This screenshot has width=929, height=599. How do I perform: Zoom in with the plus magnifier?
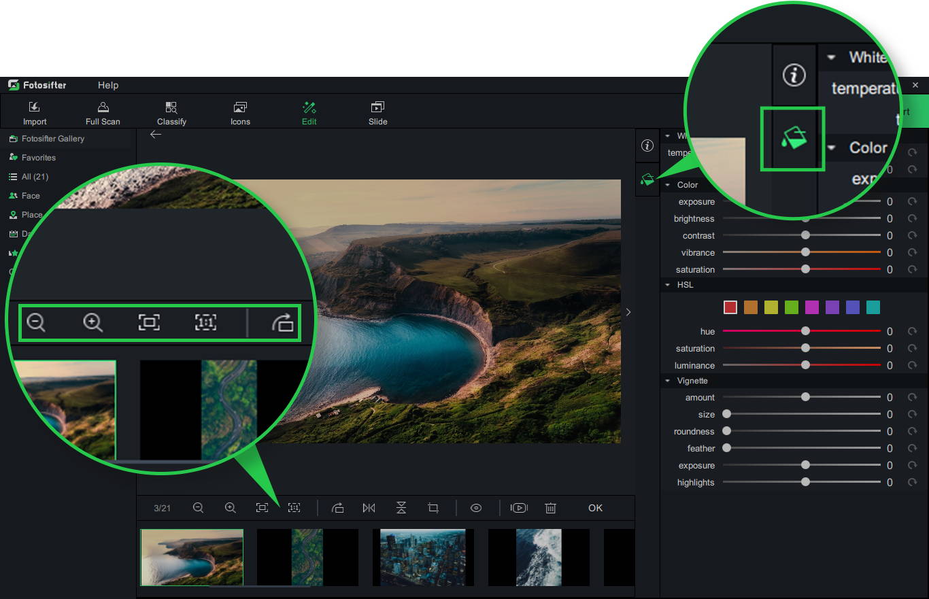pos(231,508)
